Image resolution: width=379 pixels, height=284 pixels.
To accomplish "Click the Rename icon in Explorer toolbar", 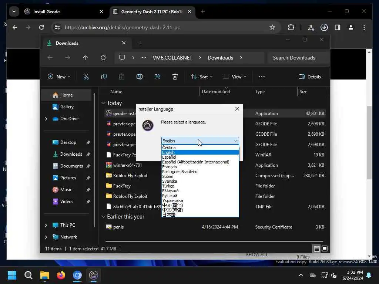I will tap(140, 77).
